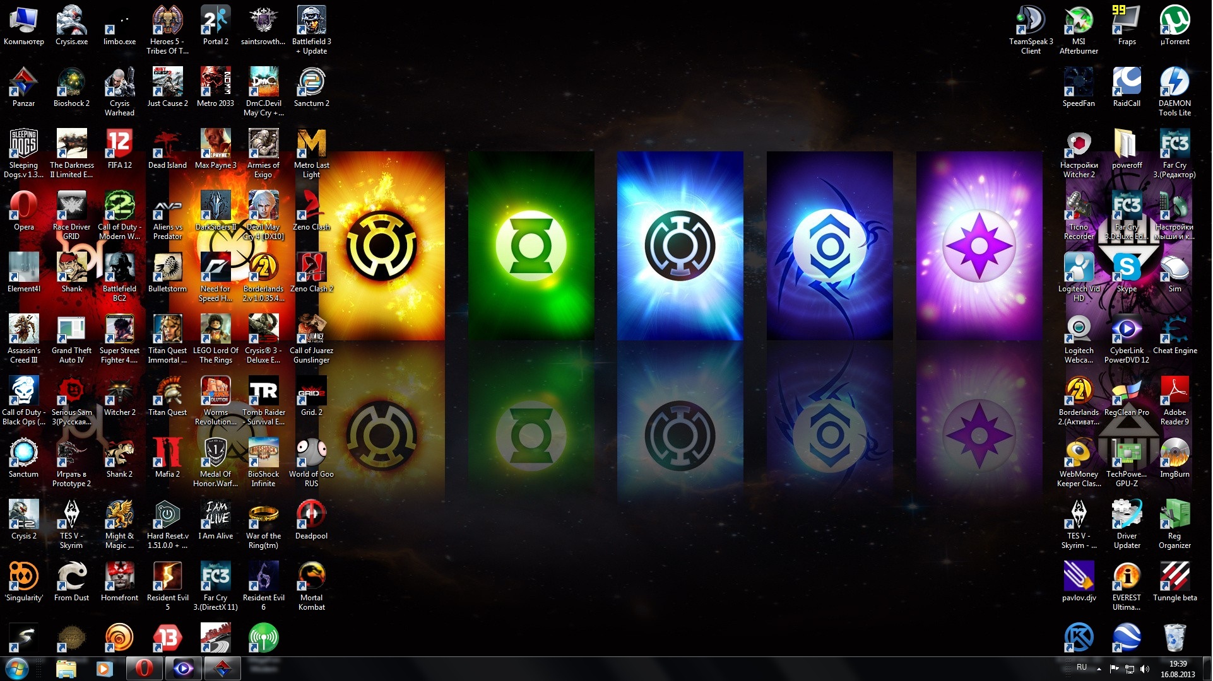1213x681 pixels.
Task: Switch input language via RU indicator
Action: tap(1082, 667)
